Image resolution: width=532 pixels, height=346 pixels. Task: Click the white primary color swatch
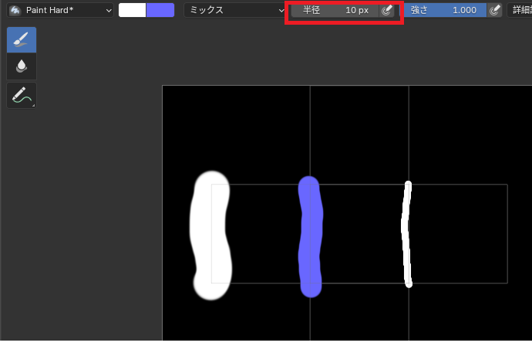(133, 10)
